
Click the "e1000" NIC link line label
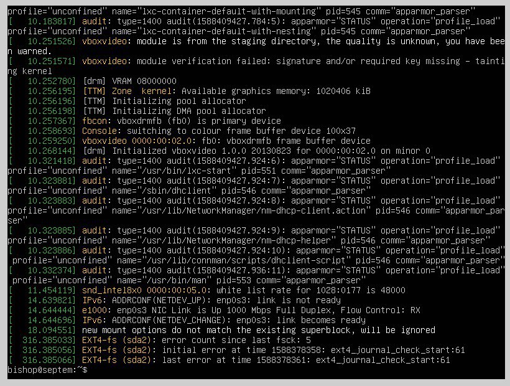click(95, 310)
